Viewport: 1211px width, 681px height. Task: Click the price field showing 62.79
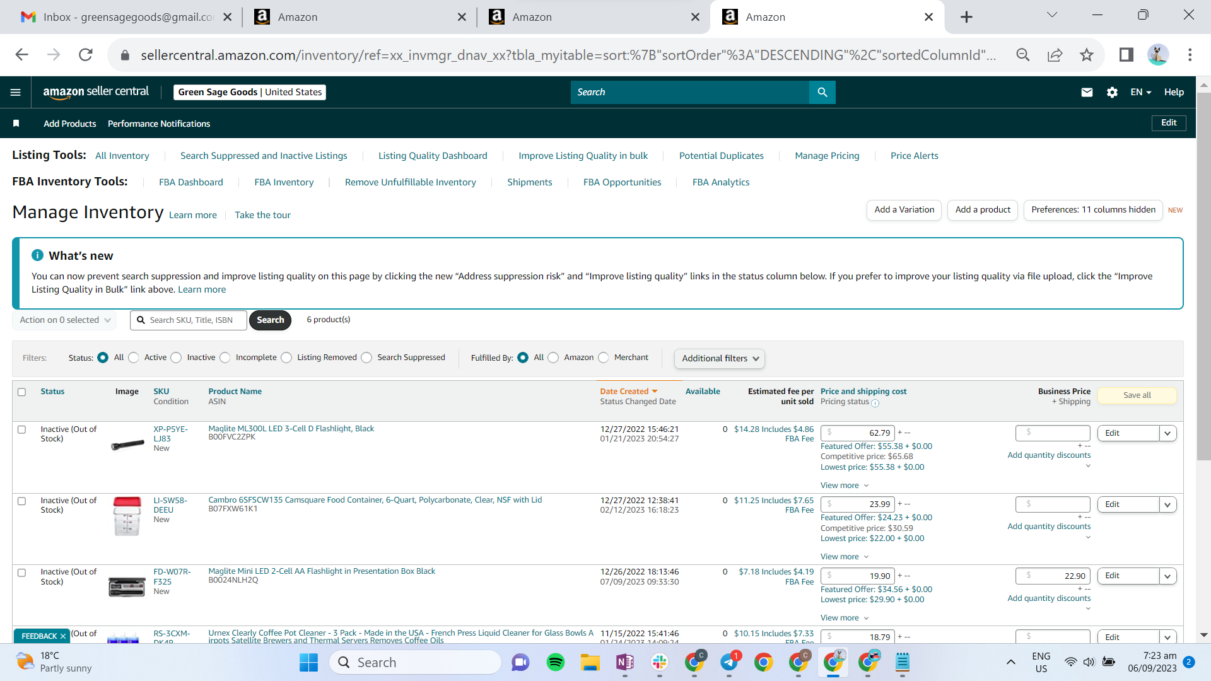pos(858,433)
